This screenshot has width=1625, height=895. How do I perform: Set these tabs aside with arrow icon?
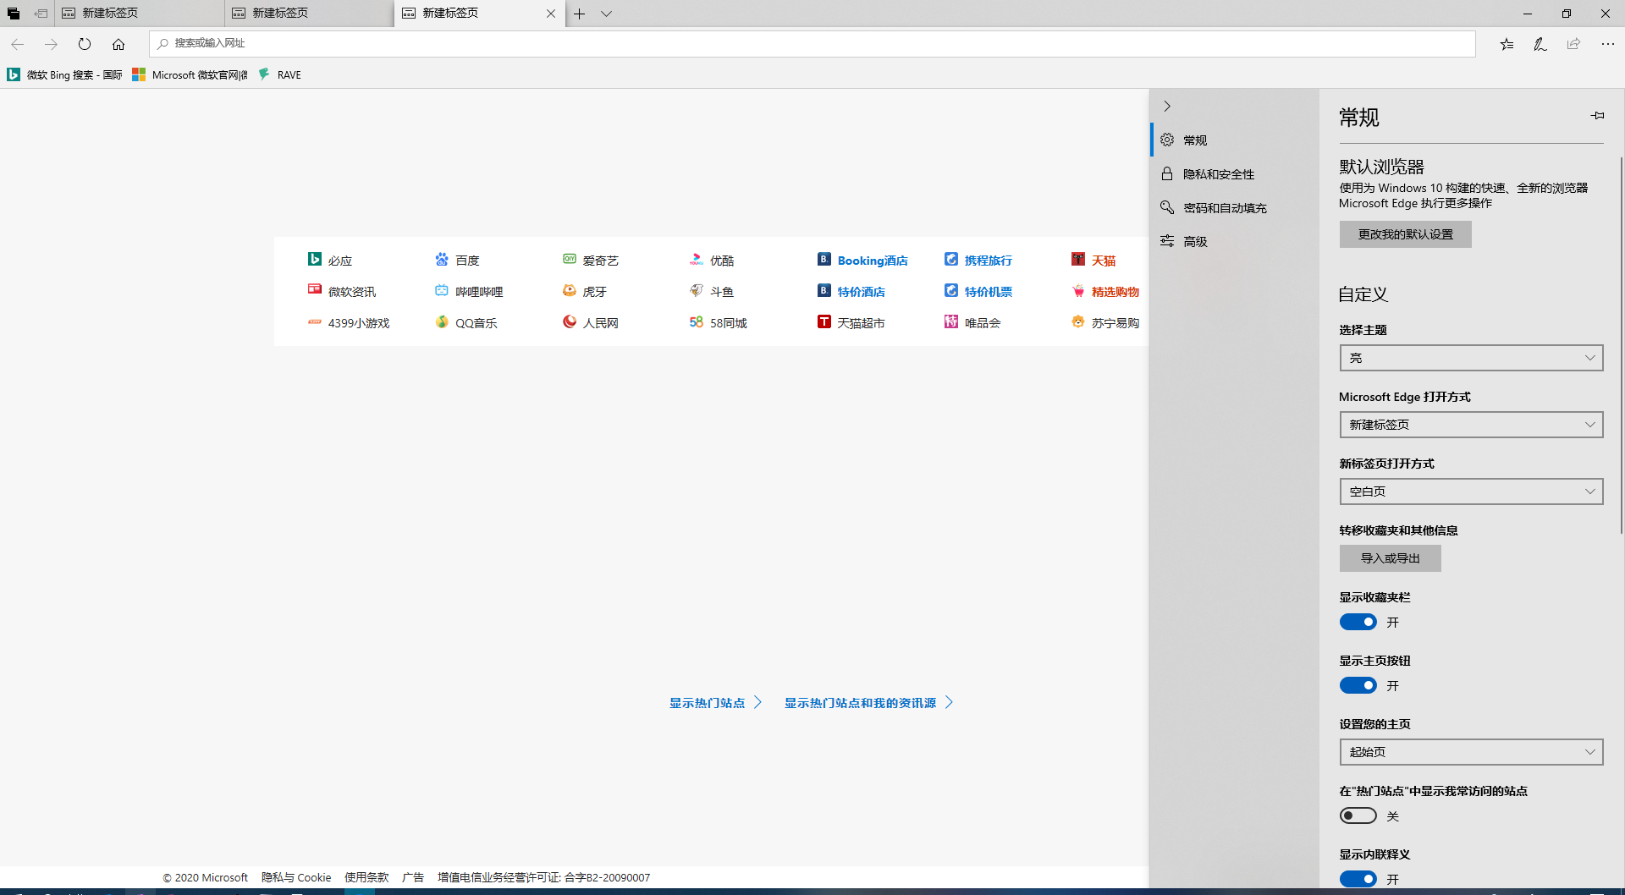[x=41, y=14]
